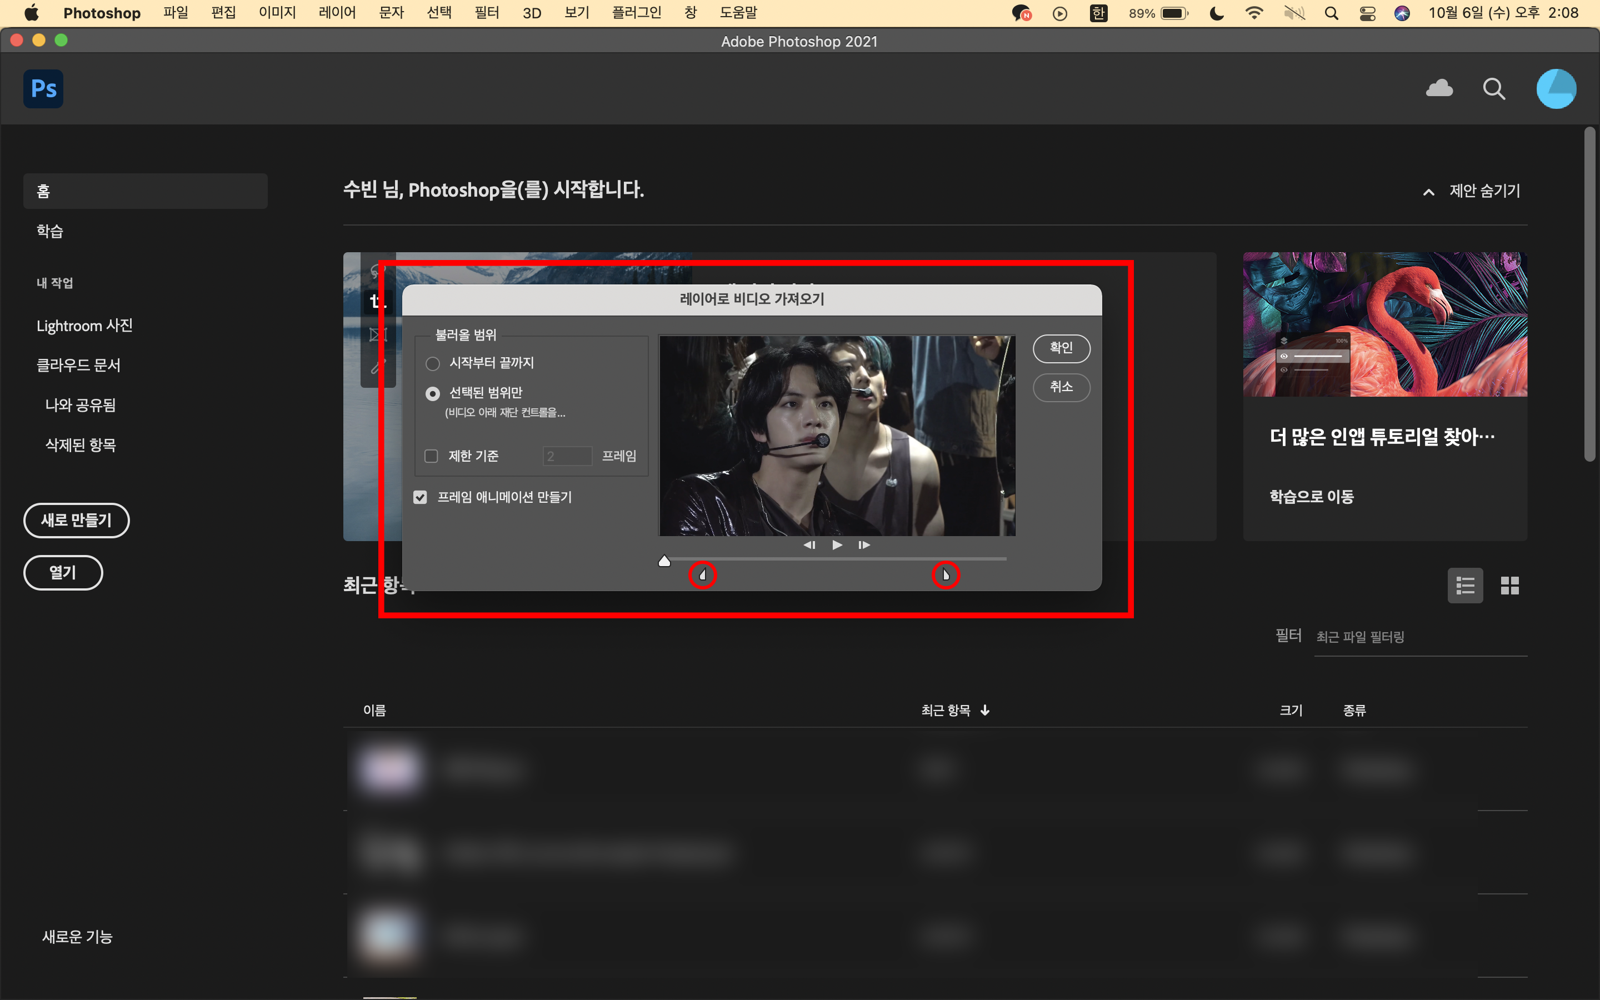Image resolution: width=1600 pixels, height=1000 pixels.
Task: Click the right trim handle under timeline
Action: click(x=946, y=575)
